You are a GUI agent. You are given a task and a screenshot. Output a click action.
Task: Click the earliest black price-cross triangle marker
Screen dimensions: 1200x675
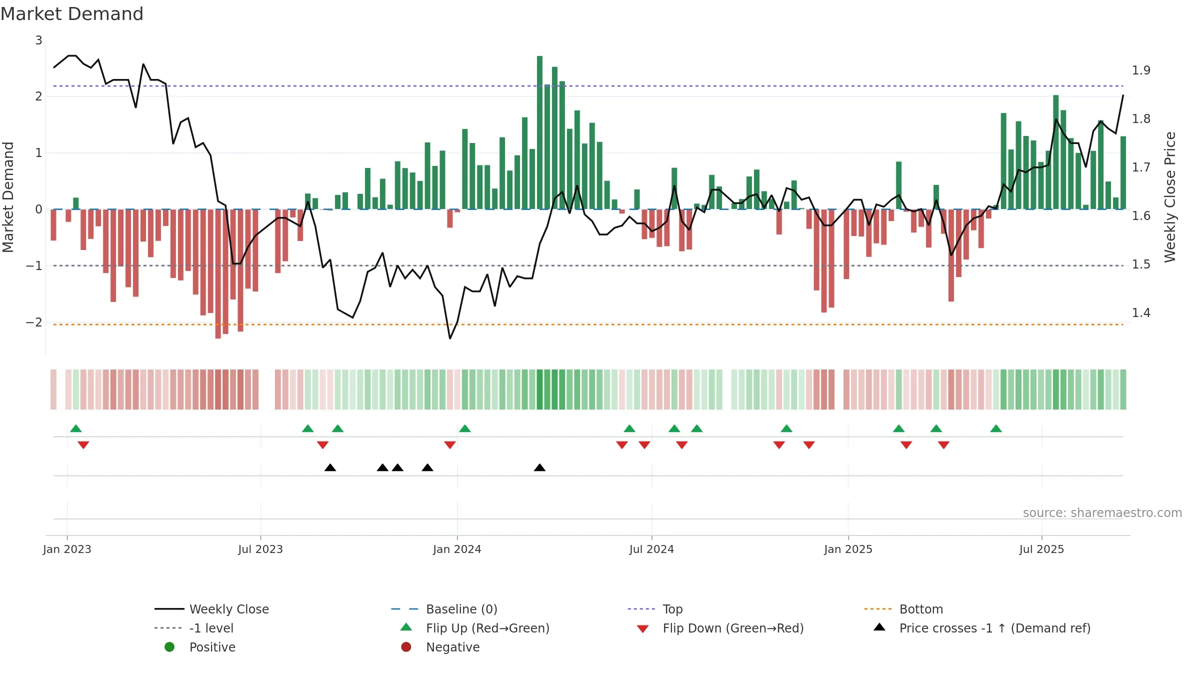pyautogui.click(x=330, y=467)
